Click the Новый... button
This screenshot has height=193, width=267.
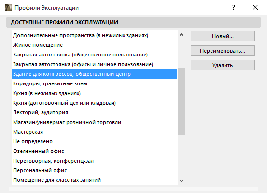pyautogui.click(x=223, y=36)
